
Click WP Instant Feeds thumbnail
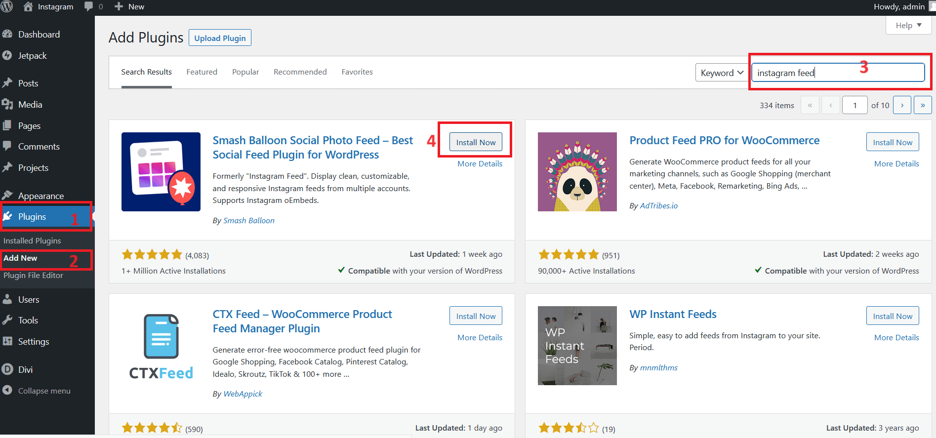click(577, 346)
